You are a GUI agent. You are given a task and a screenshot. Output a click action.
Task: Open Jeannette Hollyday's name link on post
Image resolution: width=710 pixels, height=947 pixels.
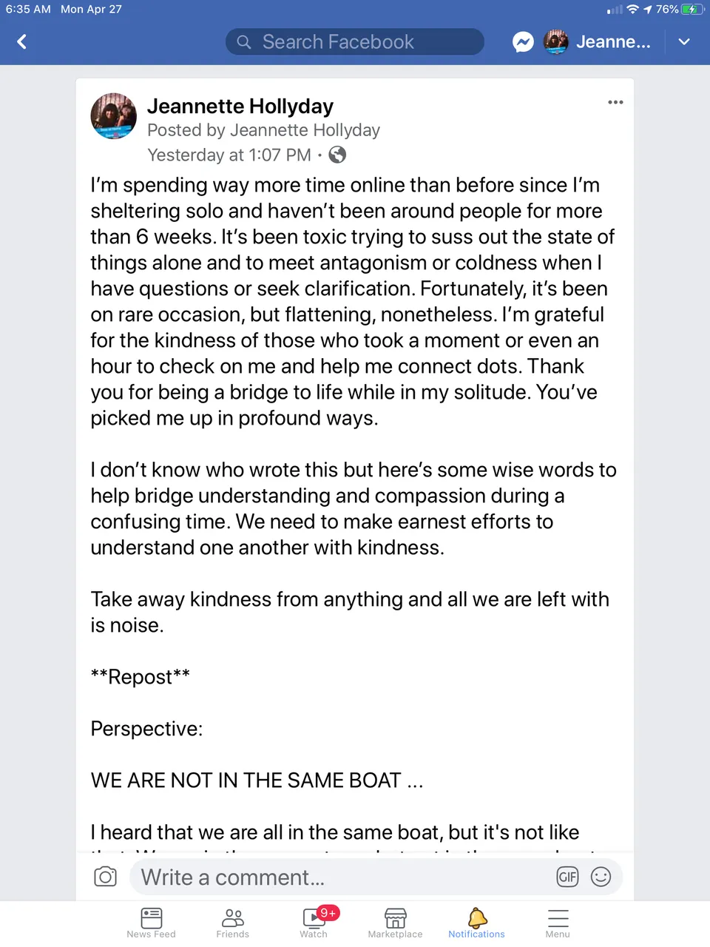click(240, 107)
